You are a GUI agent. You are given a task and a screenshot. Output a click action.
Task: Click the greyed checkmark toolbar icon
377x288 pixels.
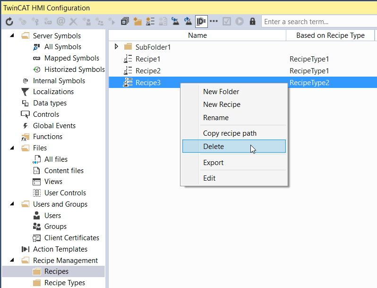[x=226, y=22]
